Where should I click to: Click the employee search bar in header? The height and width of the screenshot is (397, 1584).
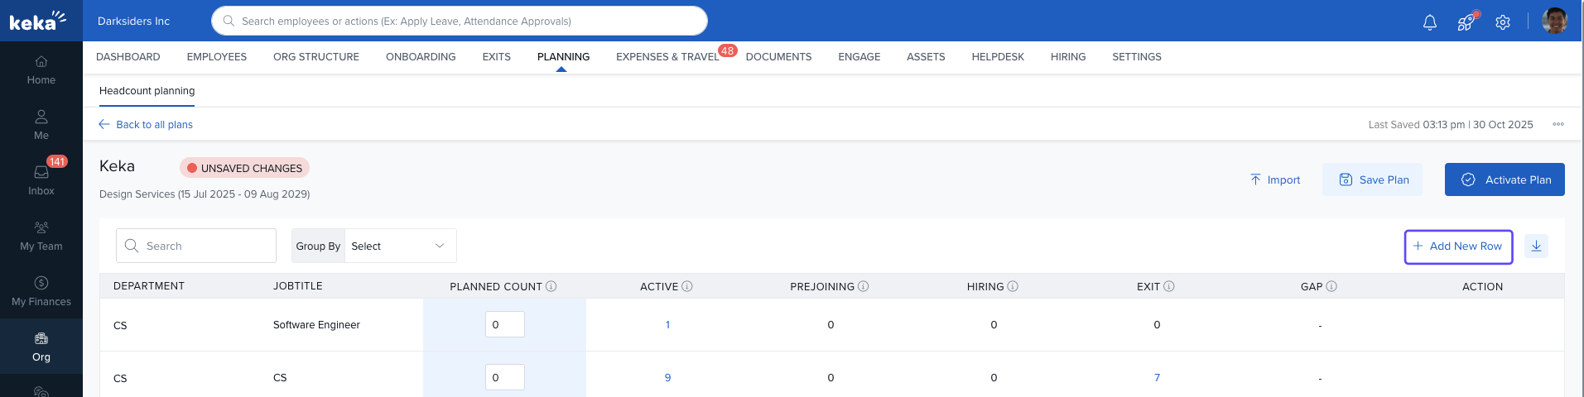click(460, 22)
